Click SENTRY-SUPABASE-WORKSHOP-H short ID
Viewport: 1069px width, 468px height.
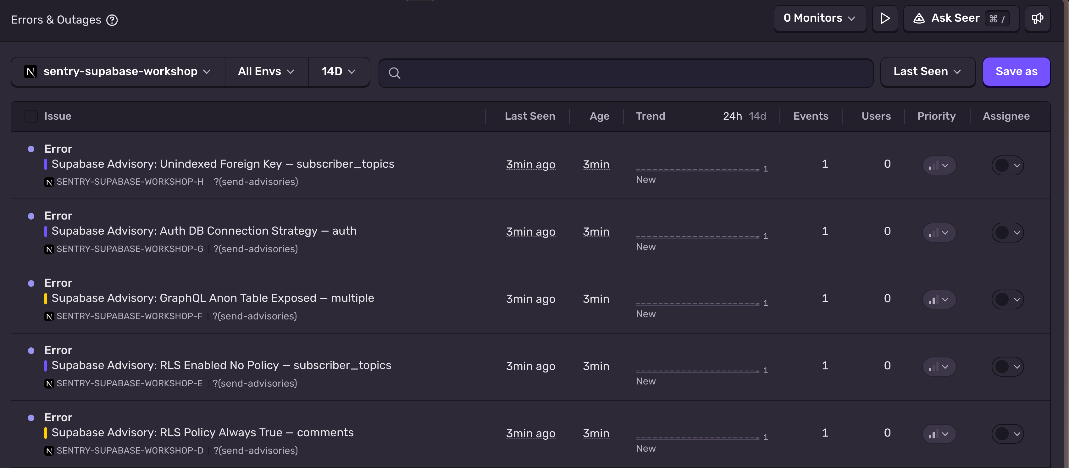point(130,182)
